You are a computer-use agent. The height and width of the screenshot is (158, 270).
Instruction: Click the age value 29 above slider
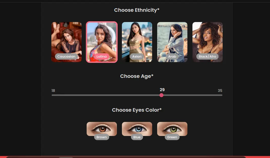point(162,90)
